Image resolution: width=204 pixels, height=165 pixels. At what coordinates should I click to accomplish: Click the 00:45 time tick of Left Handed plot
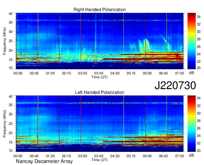pos(34,156)
